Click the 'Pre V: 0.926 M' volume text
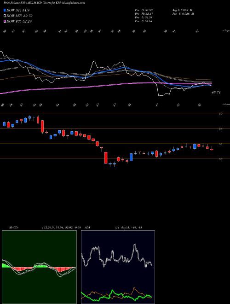This screenshot has height=304, width=230. pyautogui.click(x=183, y=14)
